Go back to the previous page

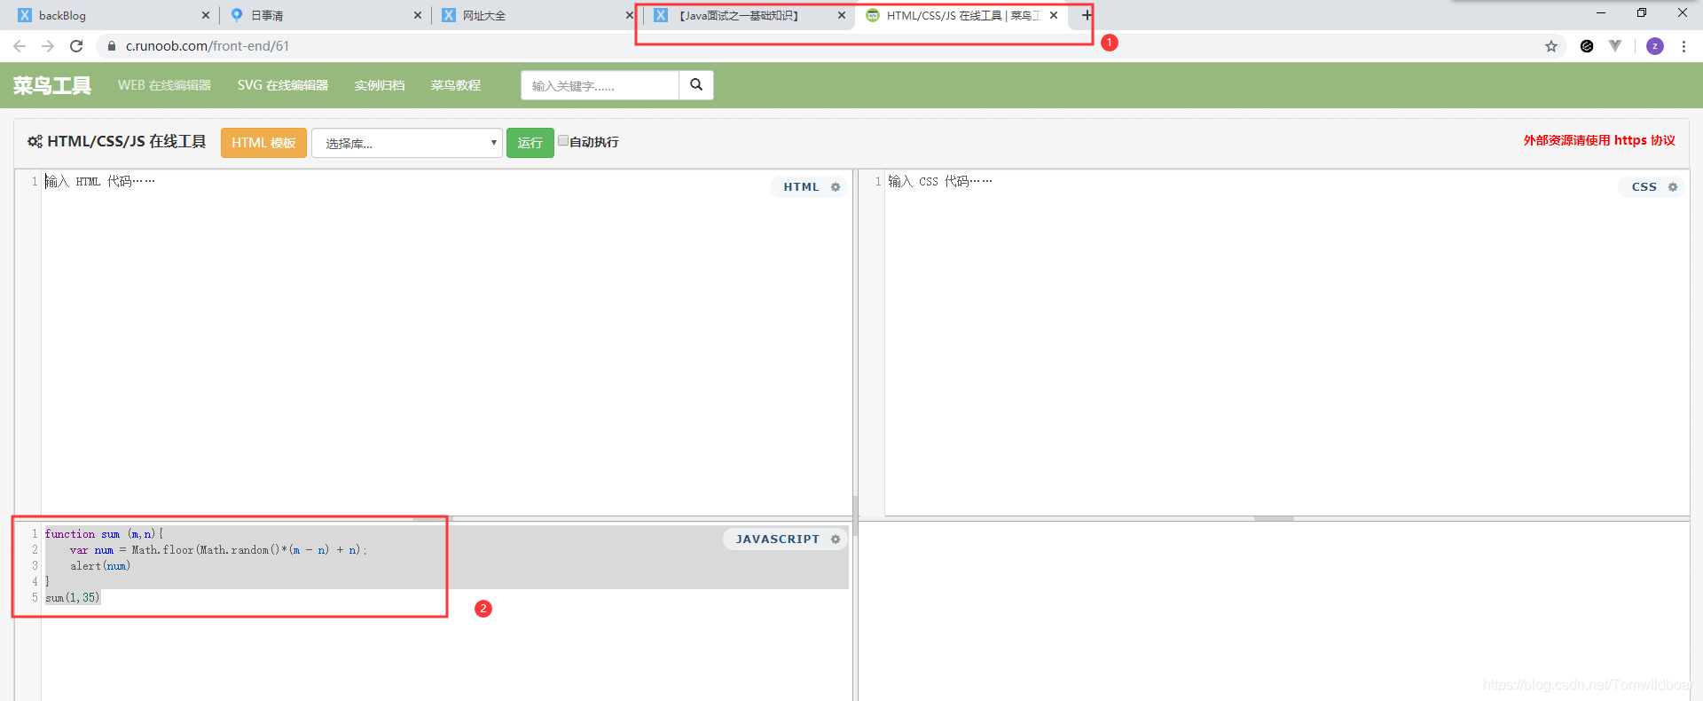point(20,46)
